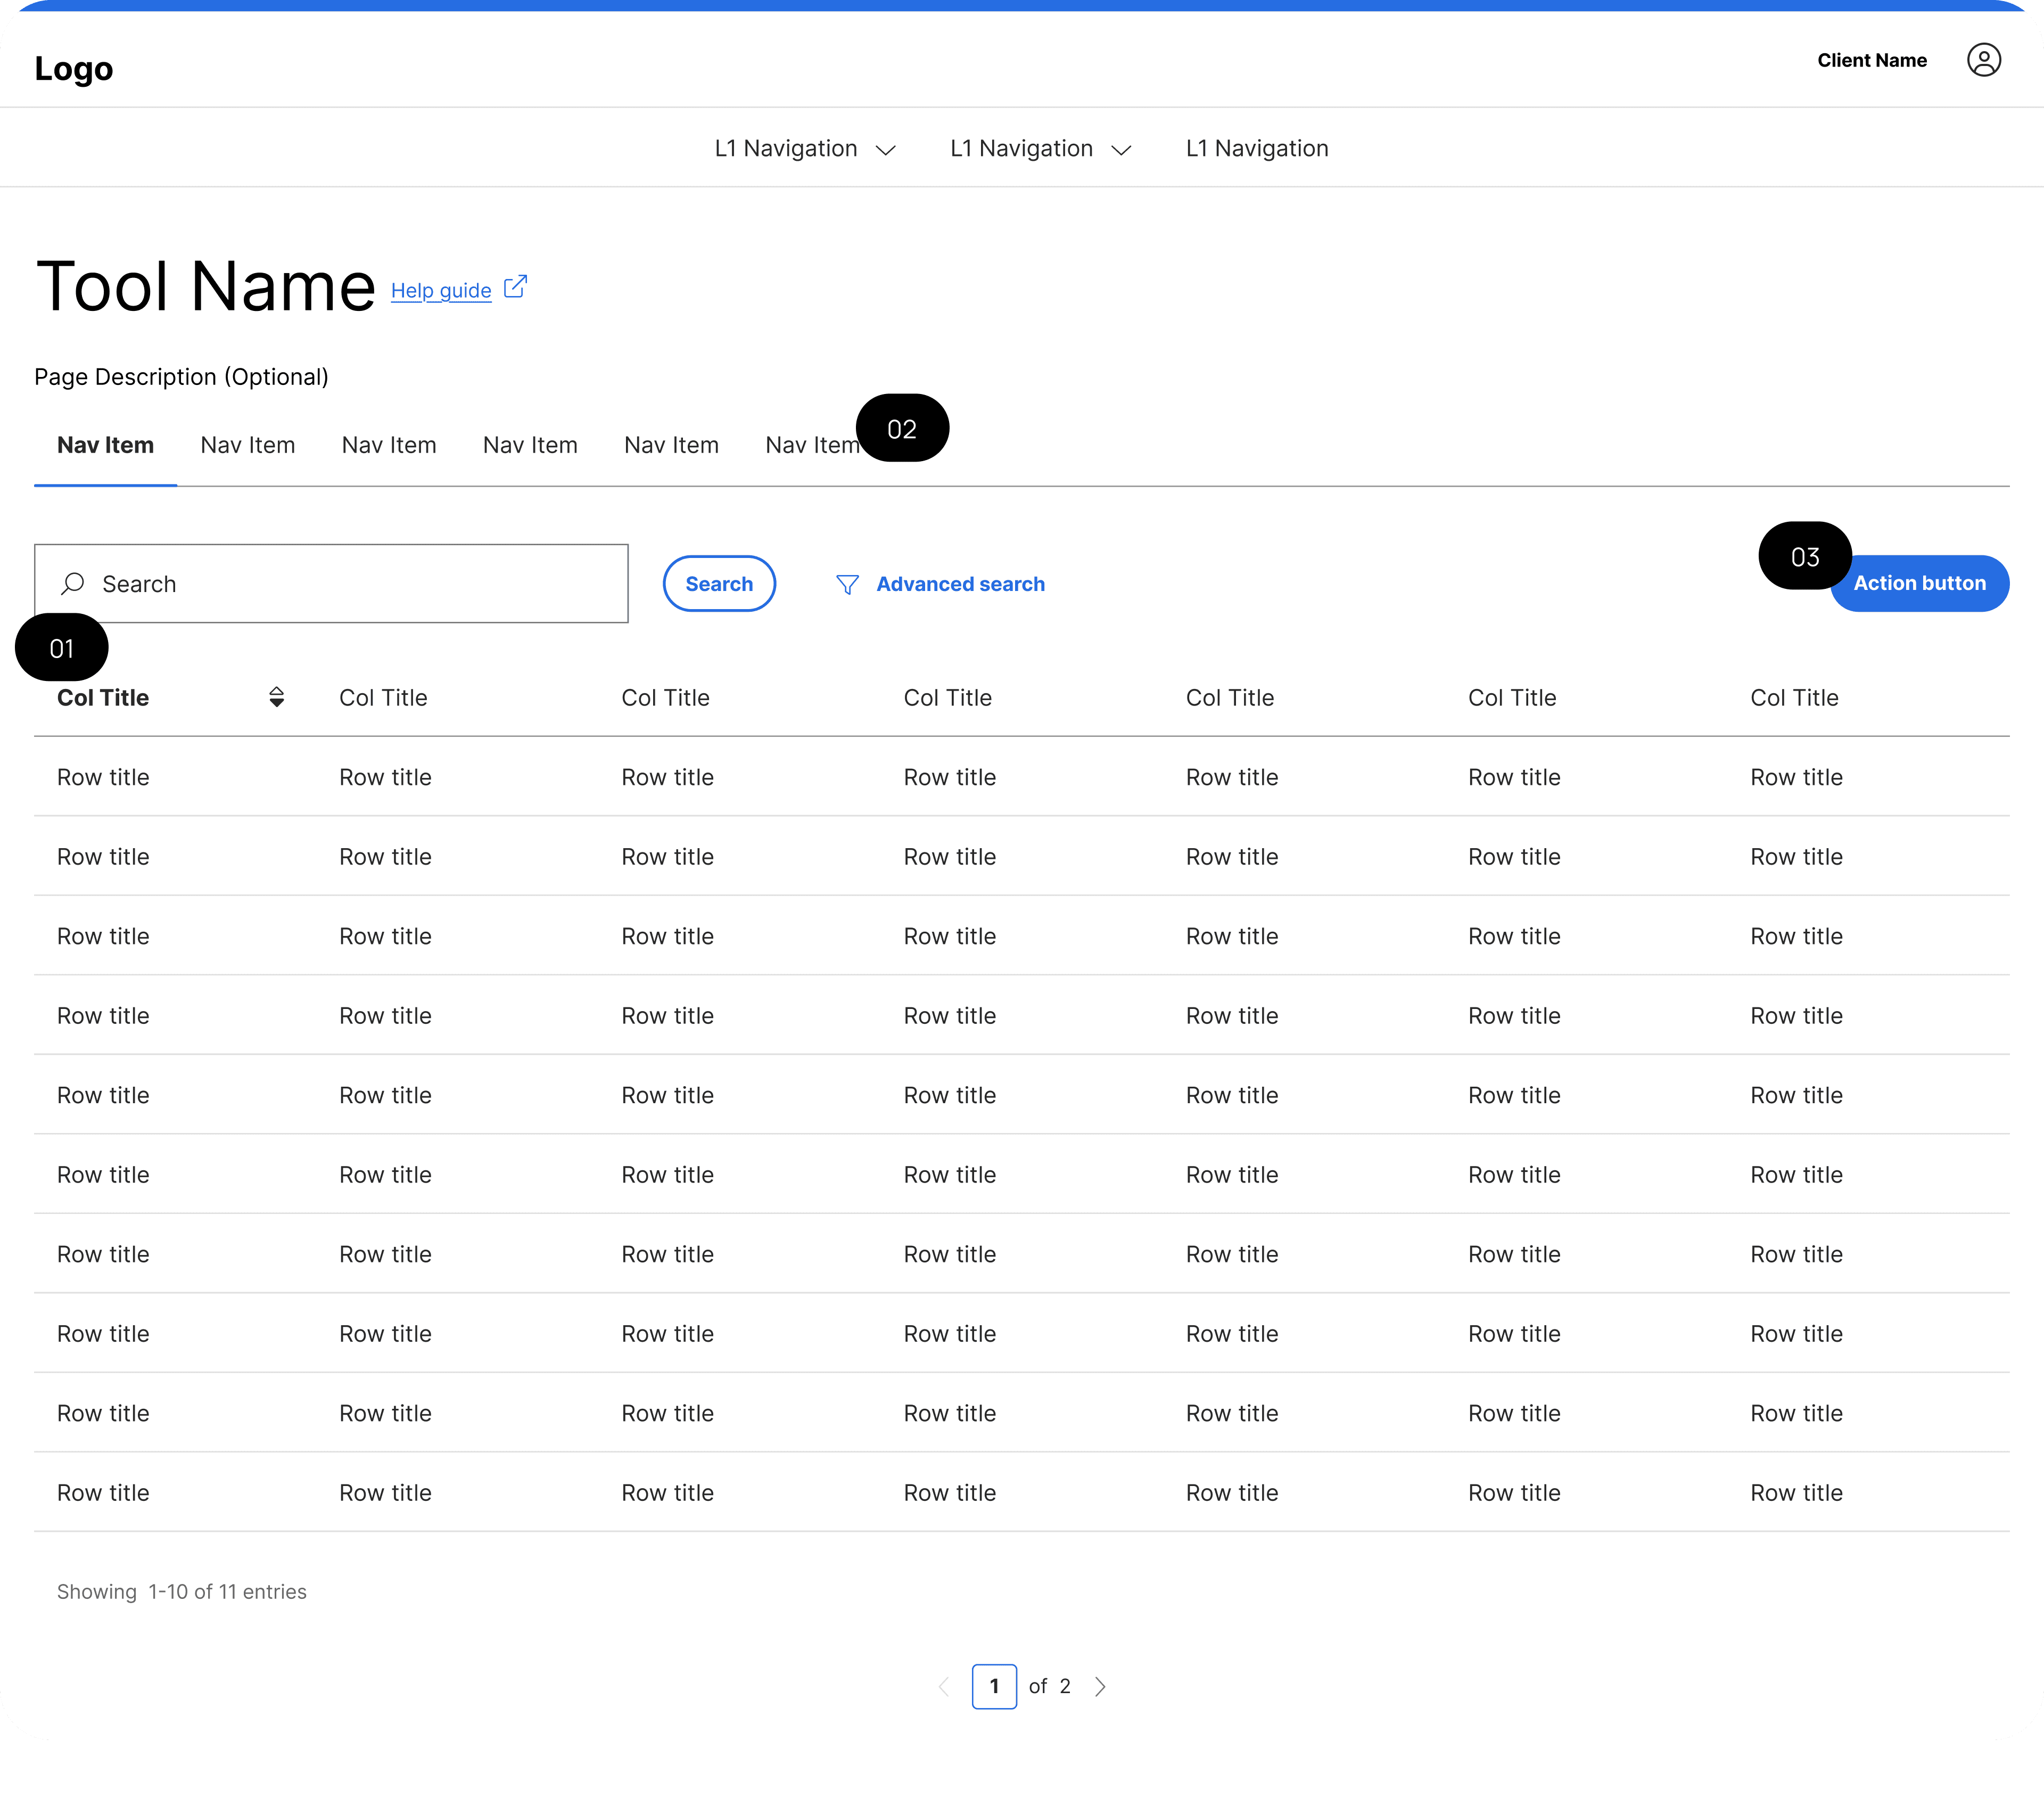The image size is (2044, 1806).
Task: Go to previous page with left arrow
Action: pos(943,1686)
